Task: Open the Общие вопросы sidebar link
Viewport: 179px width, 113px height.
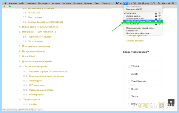Action: (135, 41)
